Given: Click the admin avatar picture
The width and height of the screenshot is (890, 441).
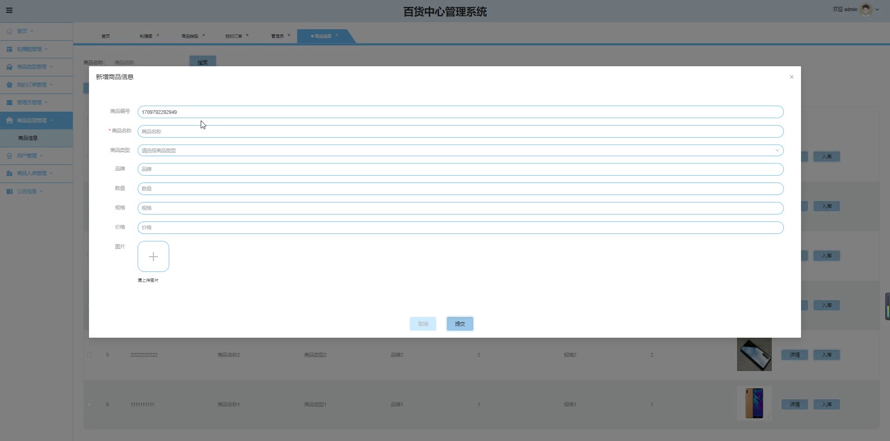Looking at the screenshot, I should [x=866, y=9].
